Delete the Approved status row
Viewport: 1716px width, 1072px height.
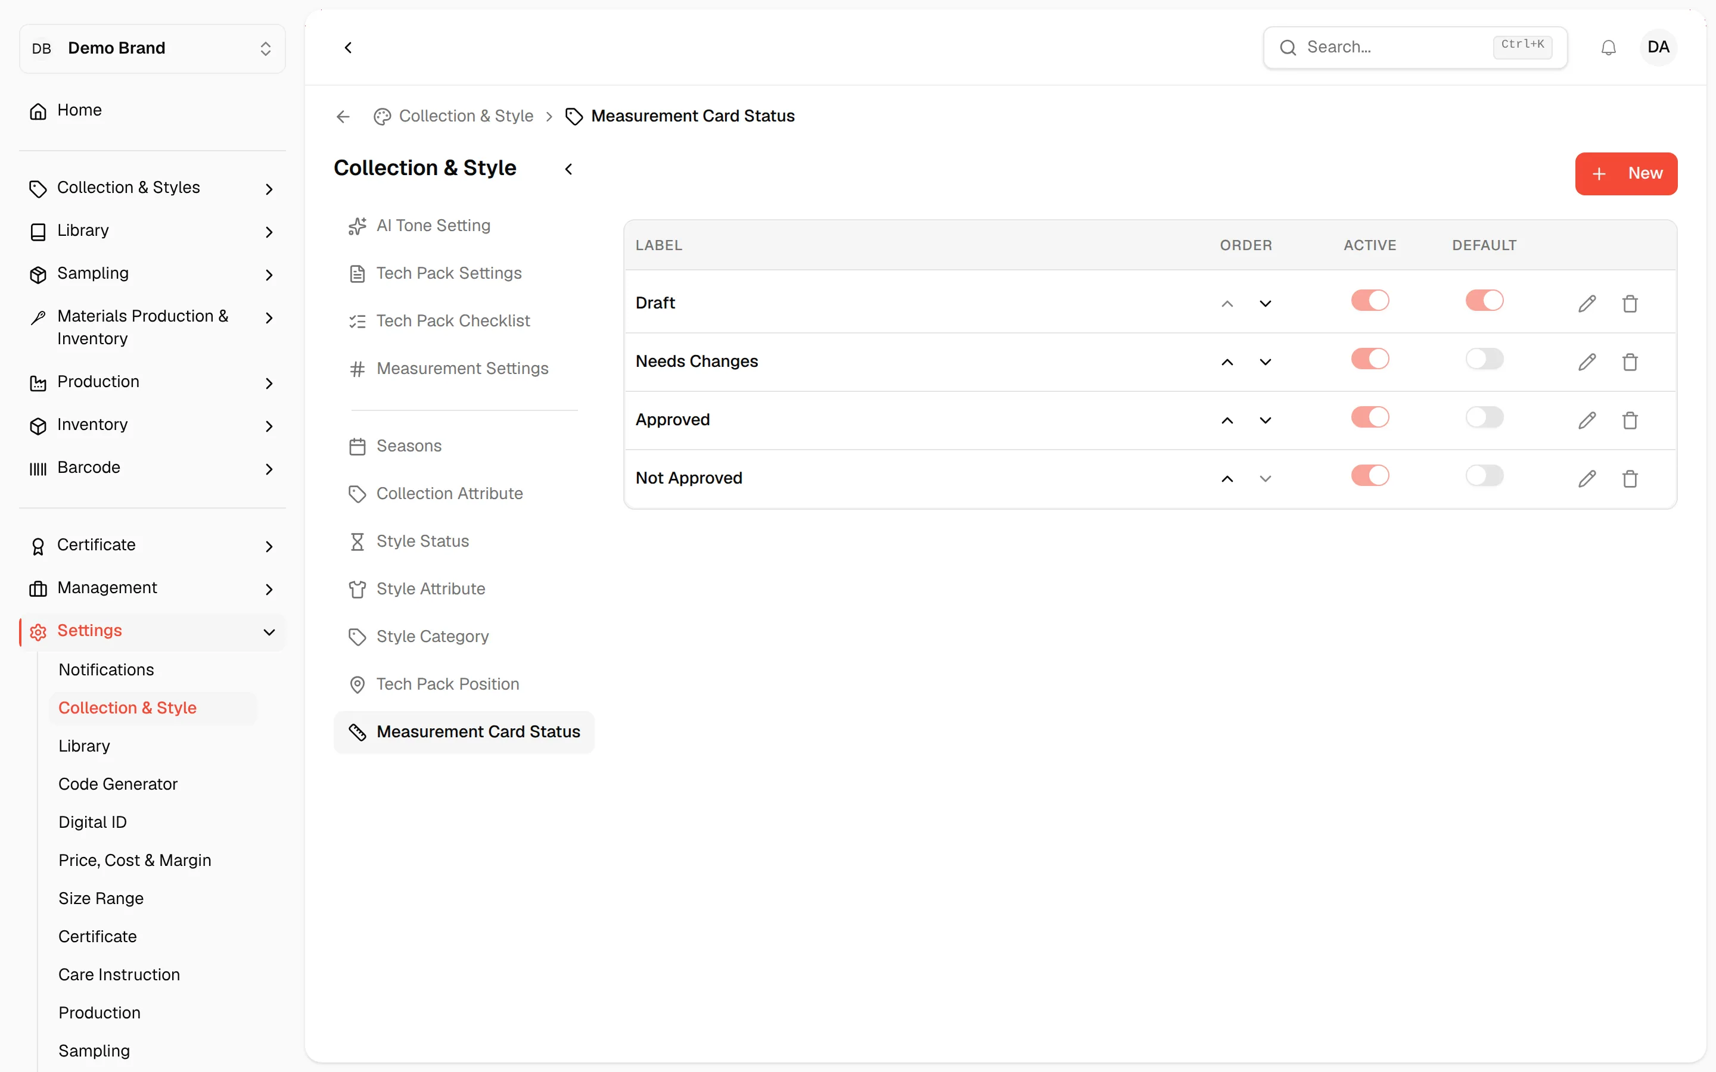(x=1630, y=420)
